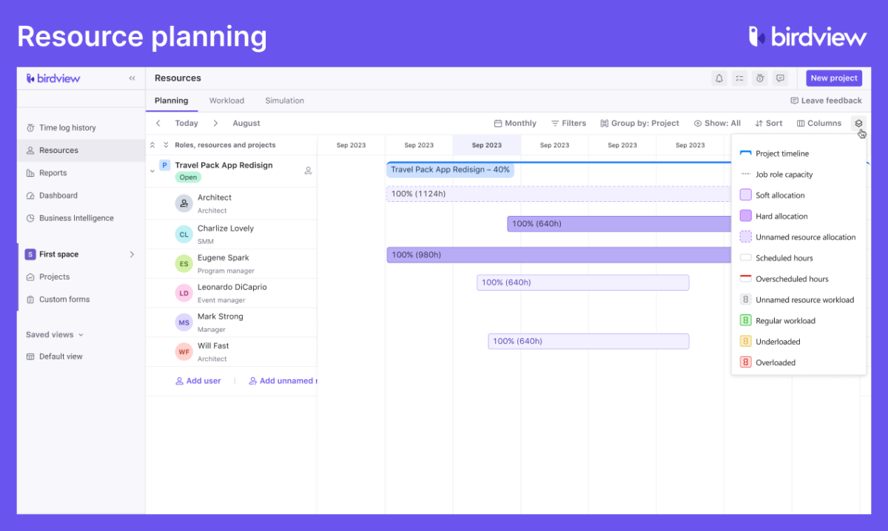Click the August month label

coord(246,124)
